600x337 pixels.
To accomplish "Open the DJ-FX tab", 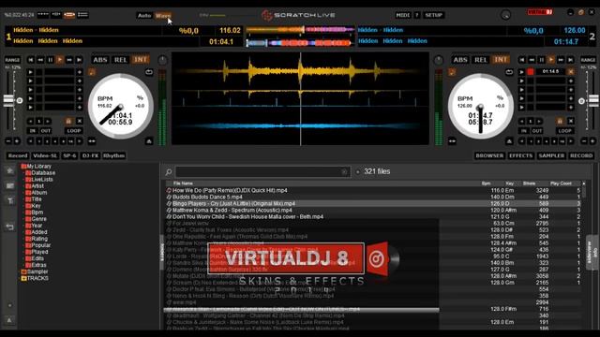I will tap(90, 156).
